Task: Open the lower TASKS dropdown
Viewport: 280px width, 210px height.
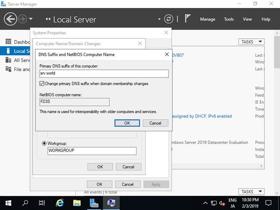Action: (x=251, y=191)
